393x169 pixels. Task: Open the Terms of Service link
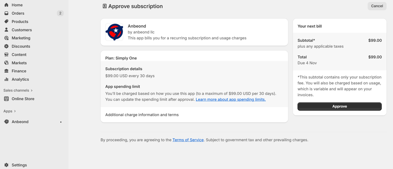[x=188, y=140]
